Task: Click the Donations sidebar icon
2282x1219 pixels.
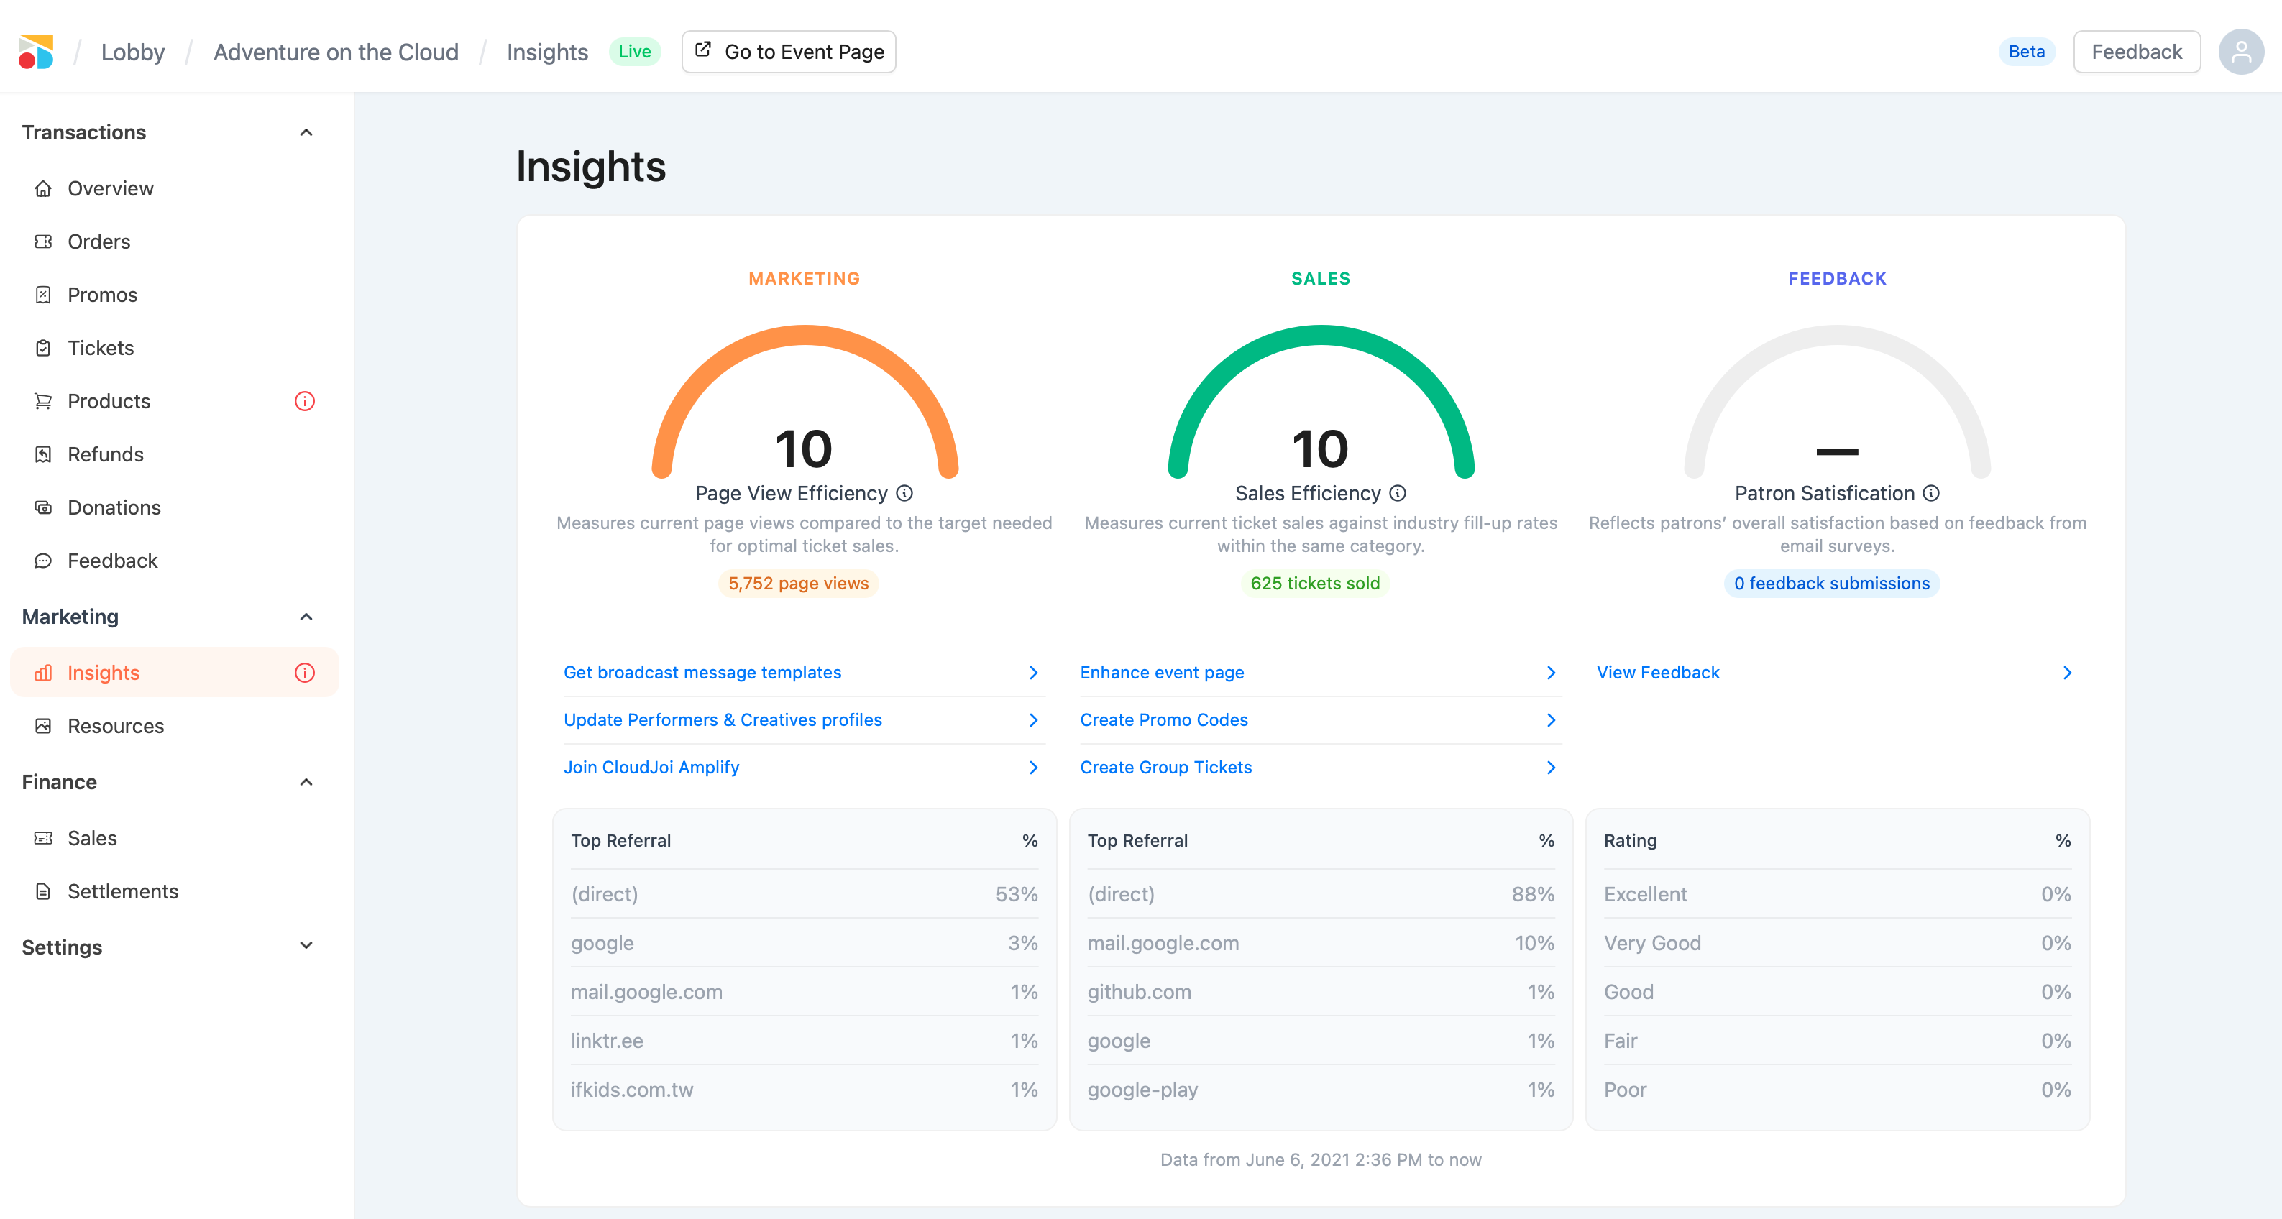Action: click(42, 507)
